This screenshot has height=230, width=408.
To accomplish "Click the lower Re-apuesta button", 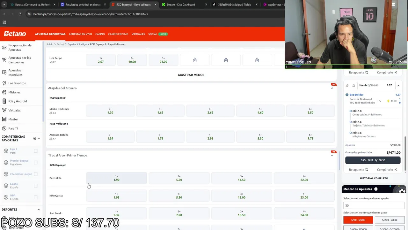I will (359, 170).
